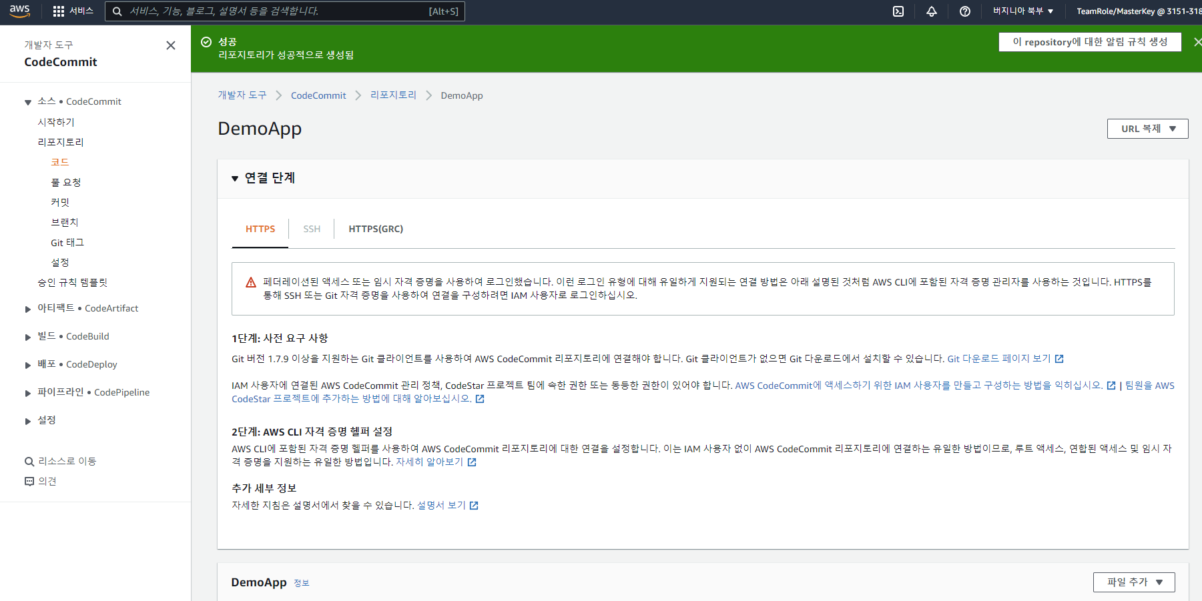
Task: Go to CodeCommit breadcrumb
Action: pyautogui.click(x=318, y=95)
